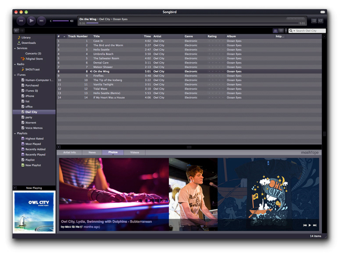343x258 pixels.
Task: Switch to the Photos tab
Action: click(x=113, y=152)
